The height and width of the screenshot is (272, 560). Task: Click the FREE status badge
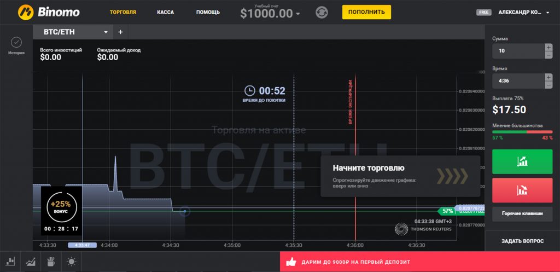pyautogui.click(x=483, y=12)
